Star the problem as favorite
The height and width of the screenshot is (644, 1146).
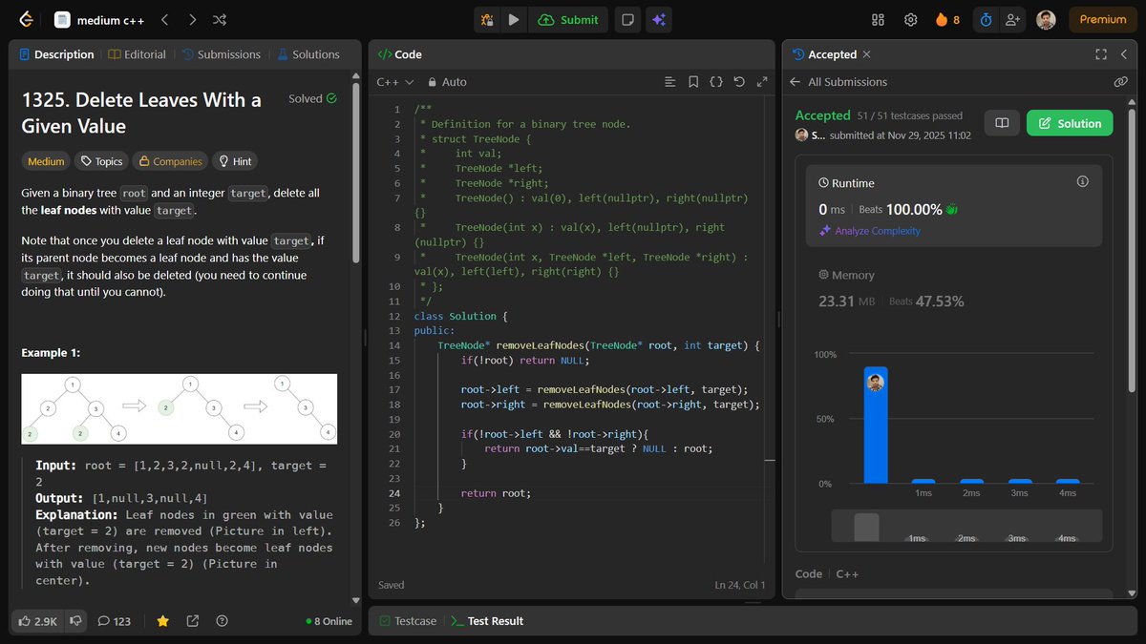pyautogui.click(x=162, y=620)
